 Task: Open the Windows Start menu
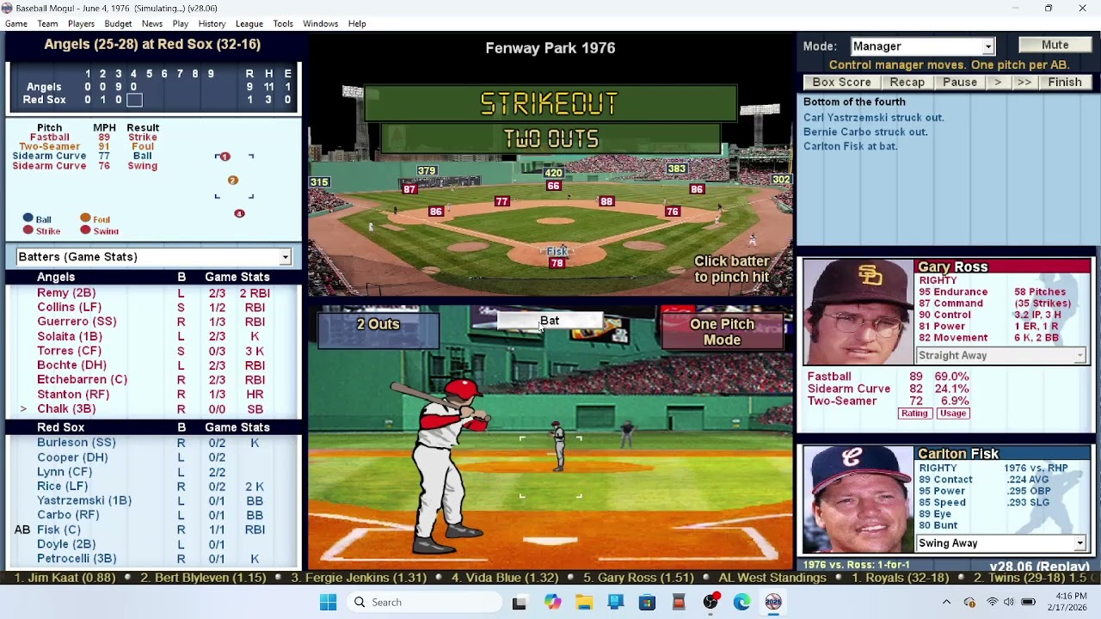tap(329, 603)
